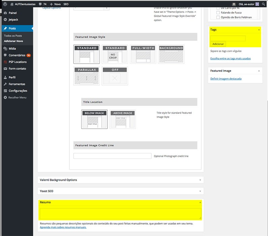Select Above Image title location

(x=123, y=119)
